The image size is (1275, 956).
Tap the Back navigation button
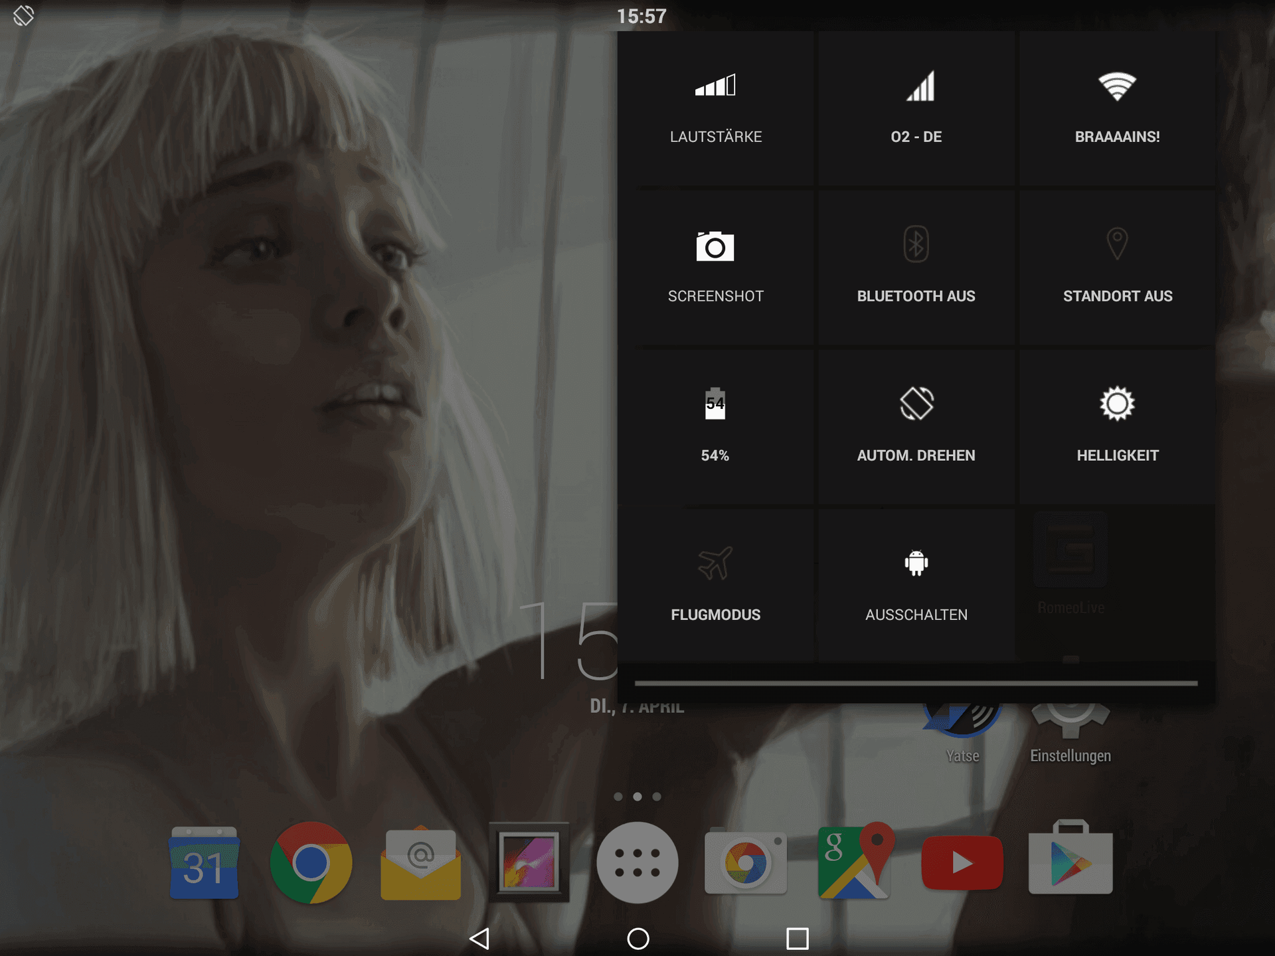(x=479, y=938)
